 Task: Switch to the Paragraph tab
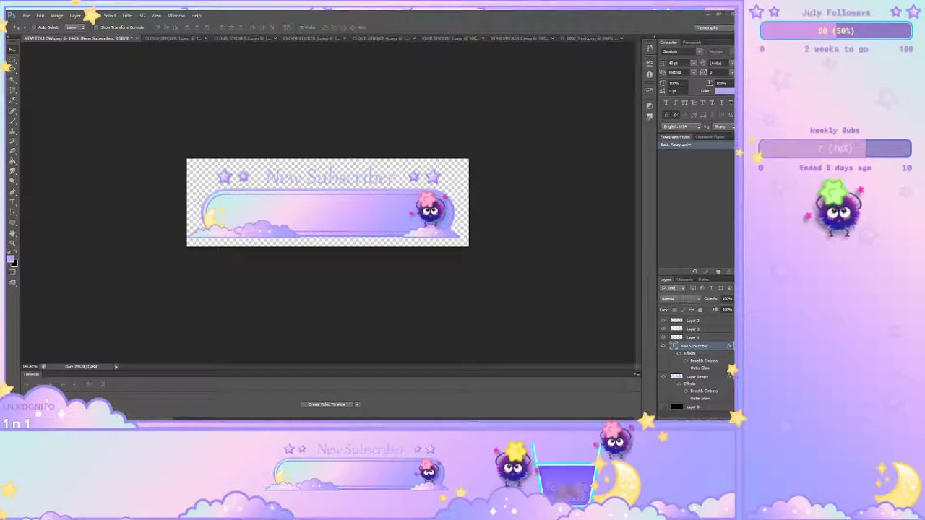click(x=692, y=43)
